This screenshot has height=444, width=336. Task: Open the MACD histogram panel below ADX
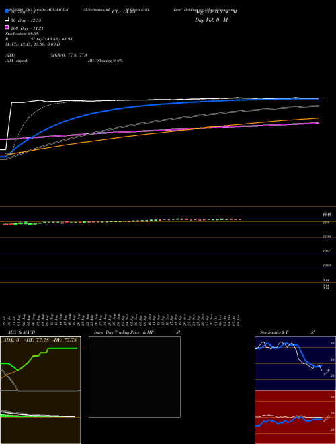point(40,417)
